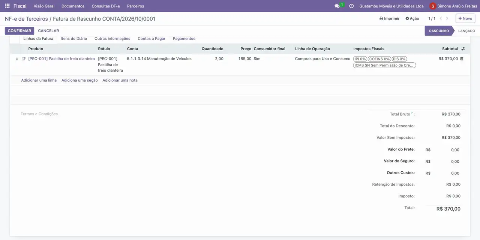Grab the line's drag handle icon
Screen dimensions: 480x240
coord(16,59)
